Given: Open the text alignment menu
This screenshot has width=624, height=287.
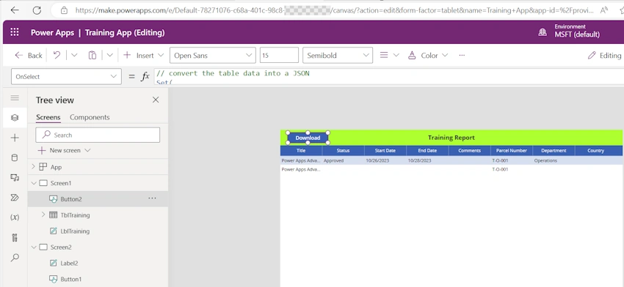Looking at the screenshot, I should click(389, 56).
